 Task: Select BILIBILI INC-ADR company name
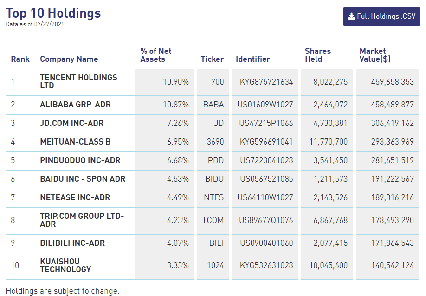coord(72,243)
